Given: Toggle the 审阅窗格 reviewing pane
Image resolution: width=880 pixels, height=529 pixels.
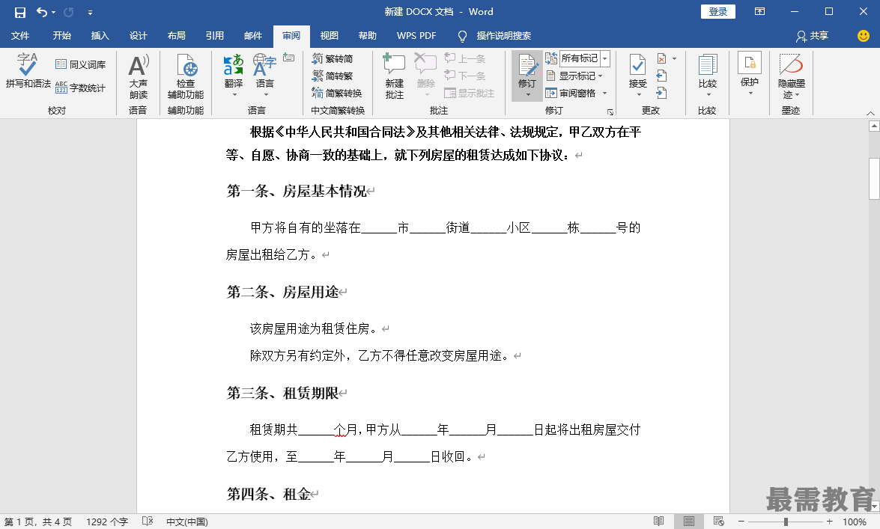Looking at the screenshot, I should (x=570, y=93).
